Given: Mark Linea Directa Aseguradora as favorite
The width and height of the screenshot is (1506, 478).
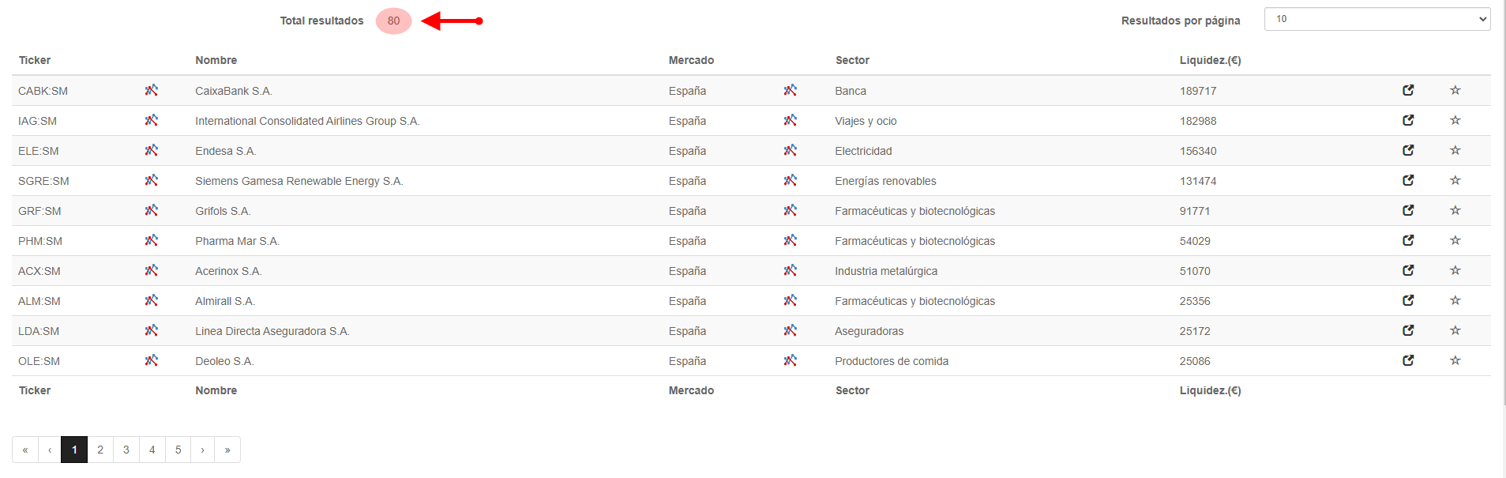Looking at the screenshot, I should pyautogui.click(x=1455, y=330).
